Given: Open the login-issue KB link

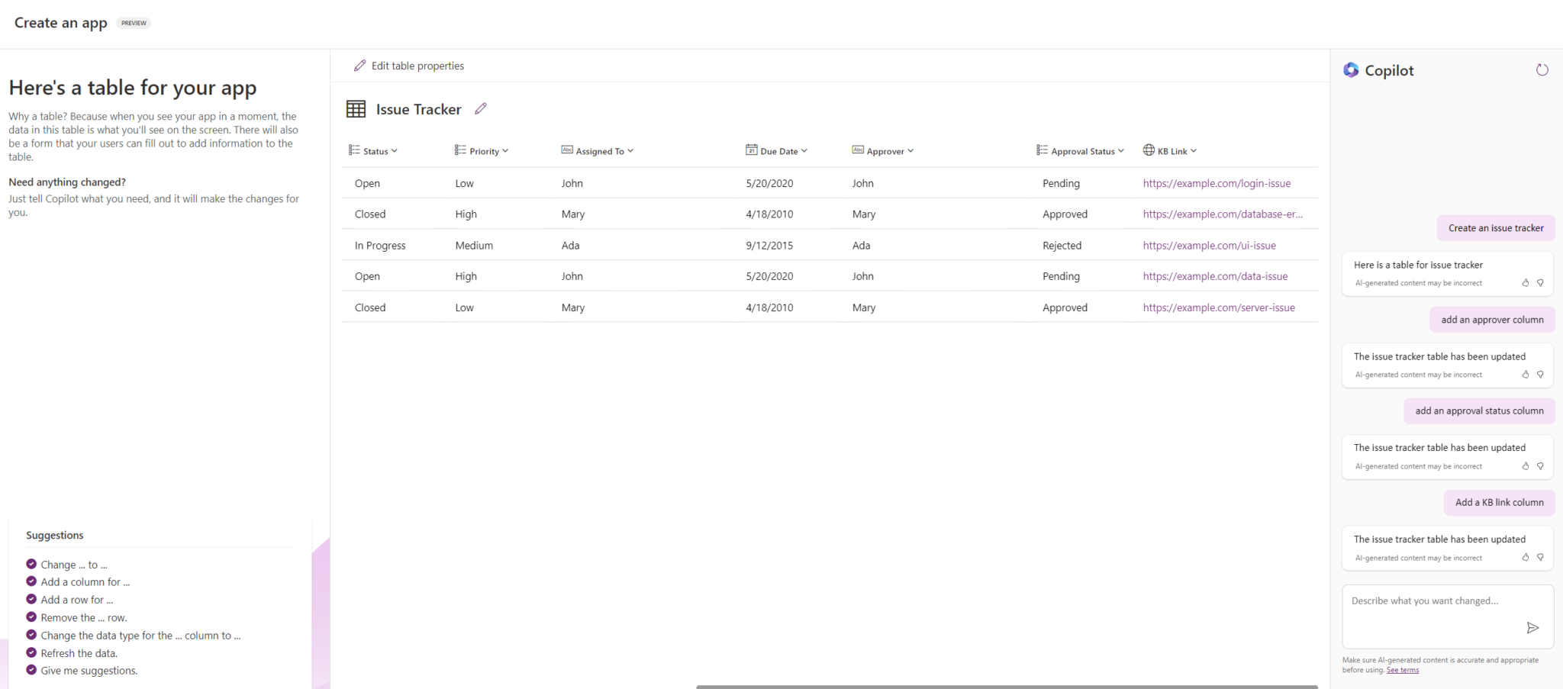Looking at the screenshot, I should pos(1217,184).
